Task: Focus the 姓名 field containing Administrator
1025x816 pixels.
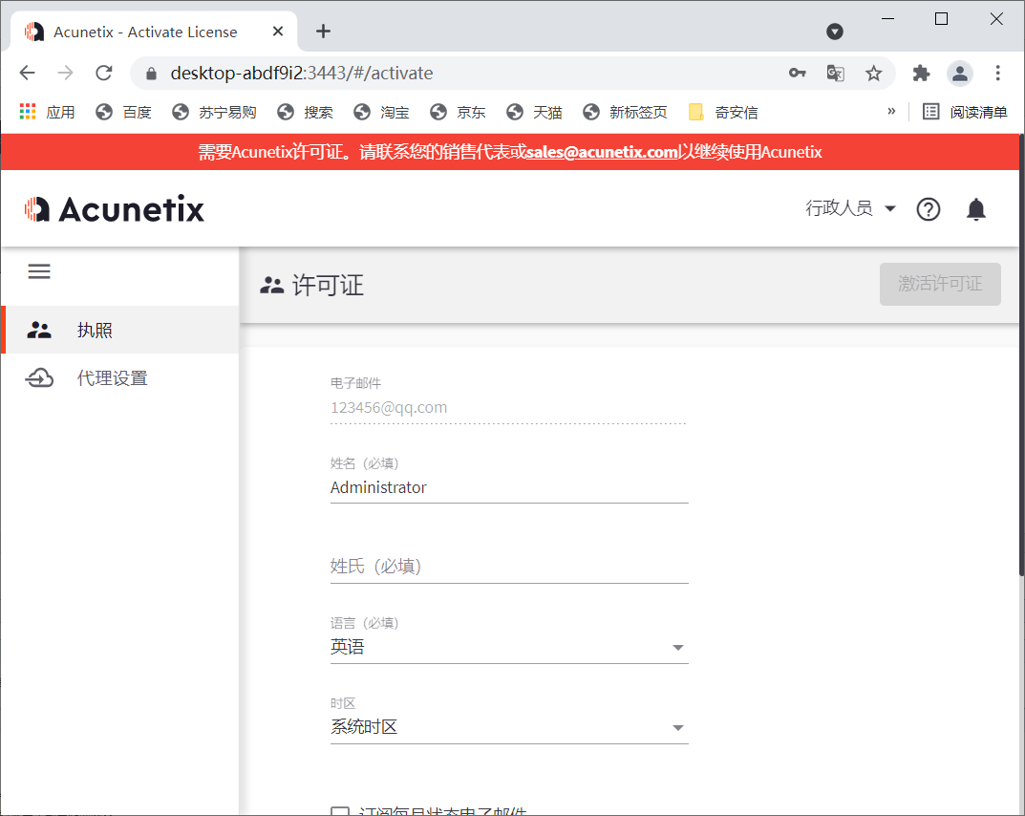Action: pos(509,487)
